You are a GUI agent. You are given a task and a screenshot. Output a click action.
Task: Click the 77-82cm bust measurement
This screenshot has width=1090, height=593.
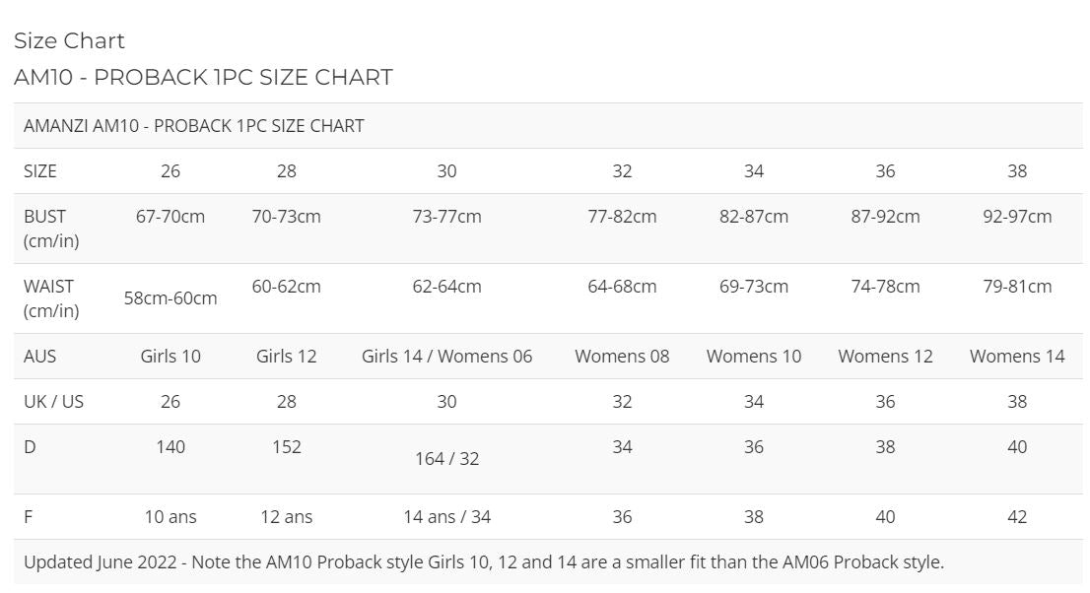(x=622, y=217)
